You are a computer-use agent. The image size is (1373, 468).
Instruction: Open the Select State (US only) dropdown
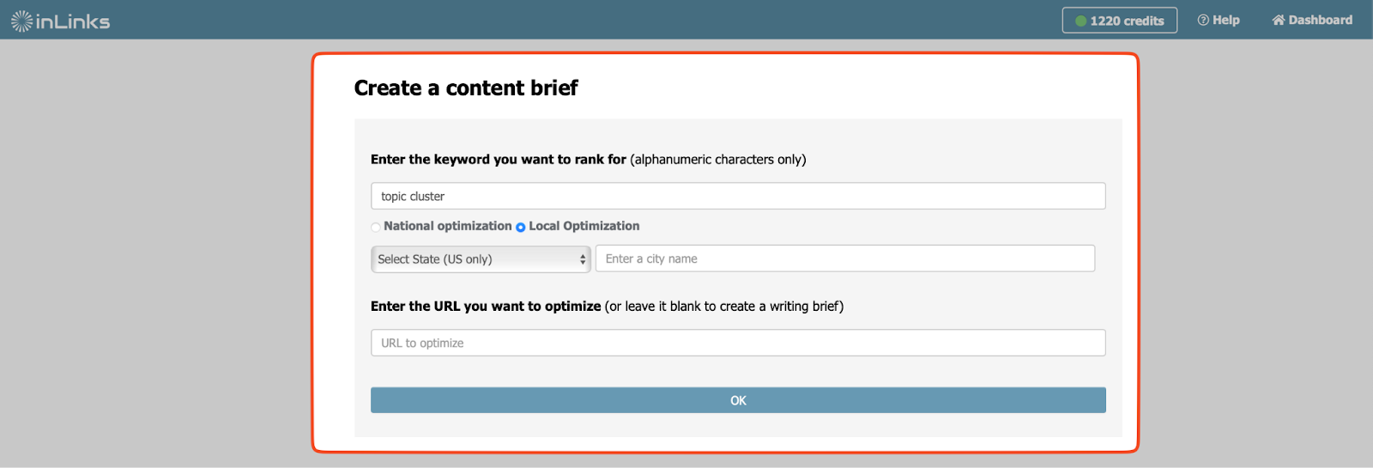(x=481, y=259)
